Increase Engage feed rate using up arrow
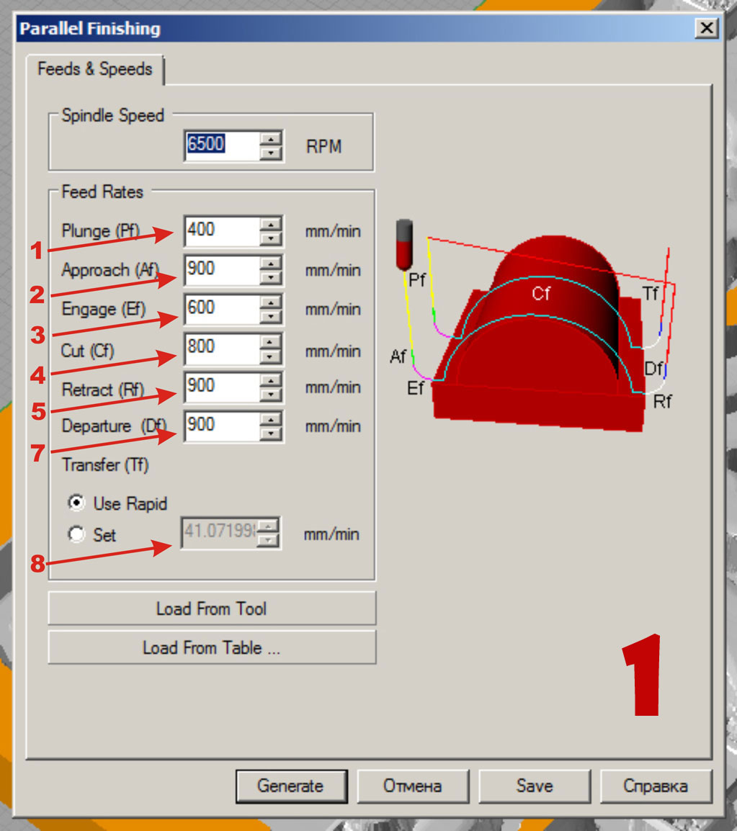Screen dimensions: 737x831 coord(271,302)
